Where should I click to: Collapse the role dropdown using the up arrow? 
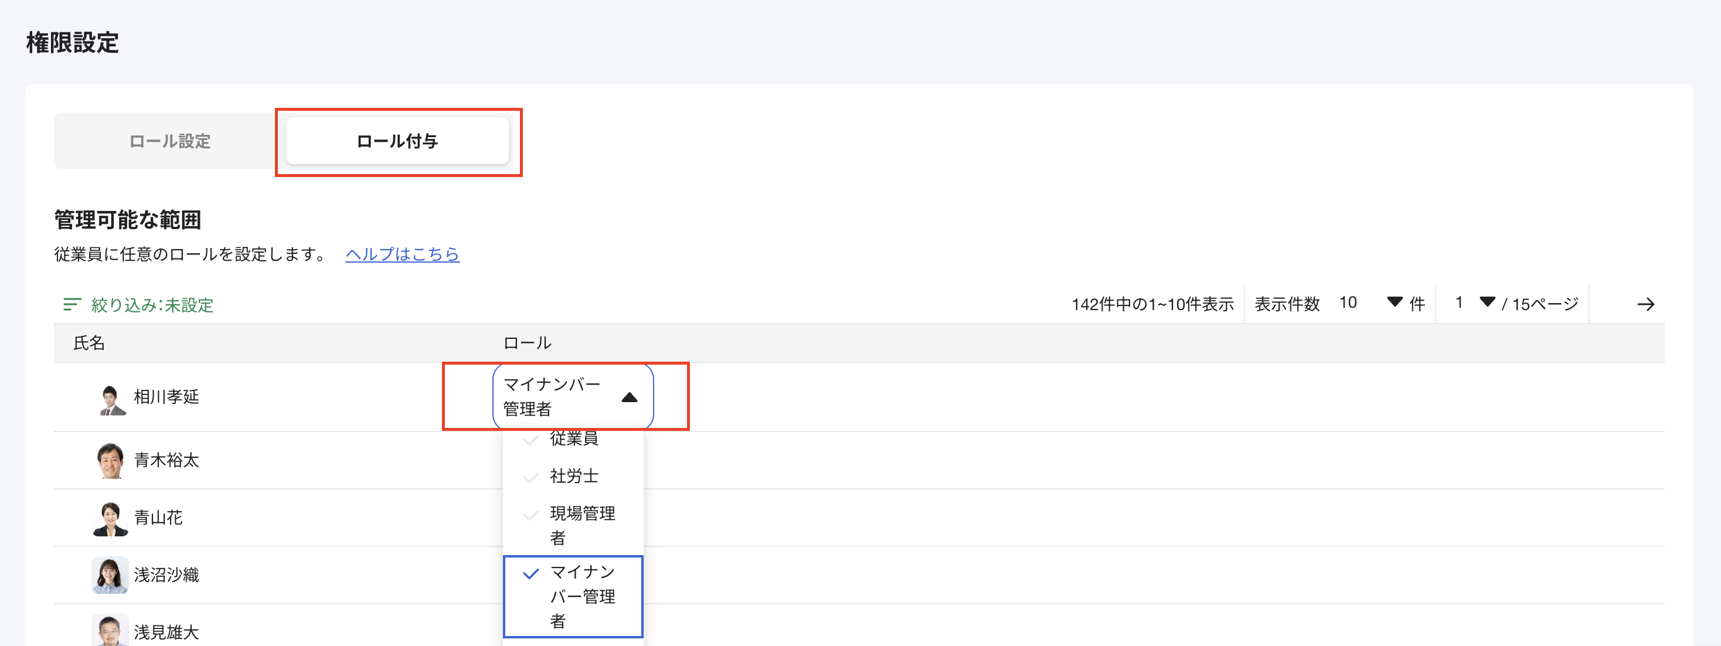click(x=629, y=397)
